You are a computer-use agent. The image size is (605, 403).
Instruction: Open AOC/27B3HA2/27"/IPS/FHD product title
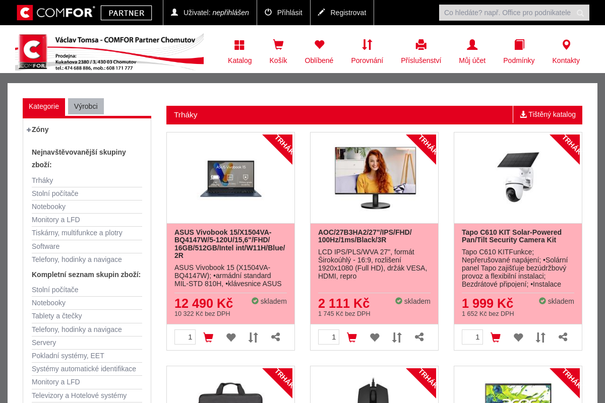[x=365, y=236]
